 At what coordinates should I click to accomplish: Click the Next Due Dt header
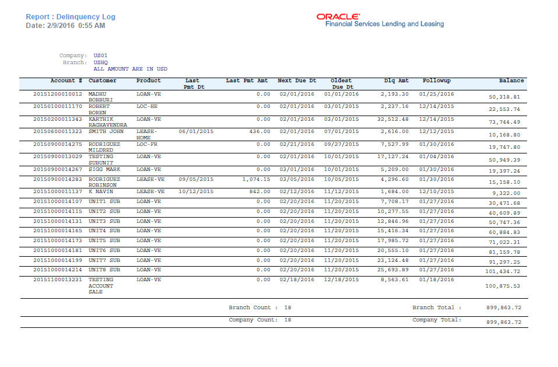299,81
